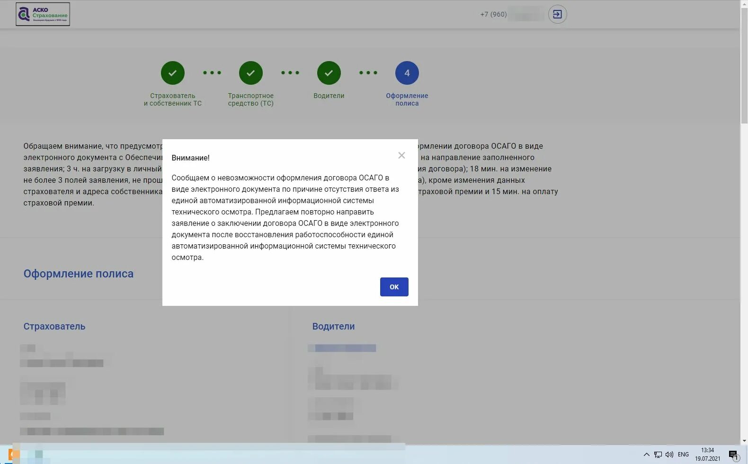This screenshot has height=464, width=748.
Task: Open the АСКО Страхование logo homepage
Action: point(43,14)
